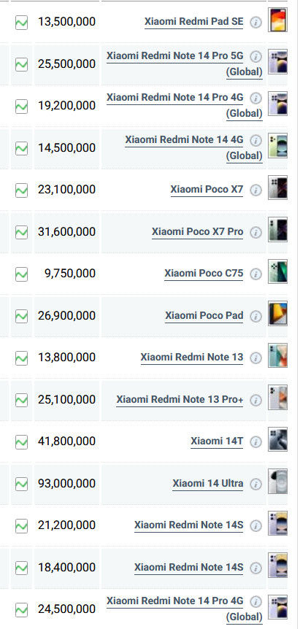This screenshot has width=300, height=629.
Task: Open Xiaomi Redmi Note 14 Pro 5G link
Action: coord(185,63)
